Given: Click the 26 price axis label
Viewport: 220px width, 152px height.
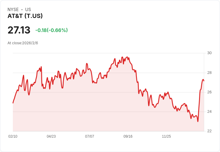Looking at the screenshot, I should 210,92.
